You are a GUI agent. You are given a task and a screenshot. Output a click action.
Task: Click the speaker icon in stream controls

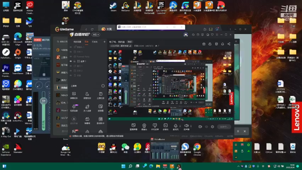pyautogui.click(x=186, y=126)
